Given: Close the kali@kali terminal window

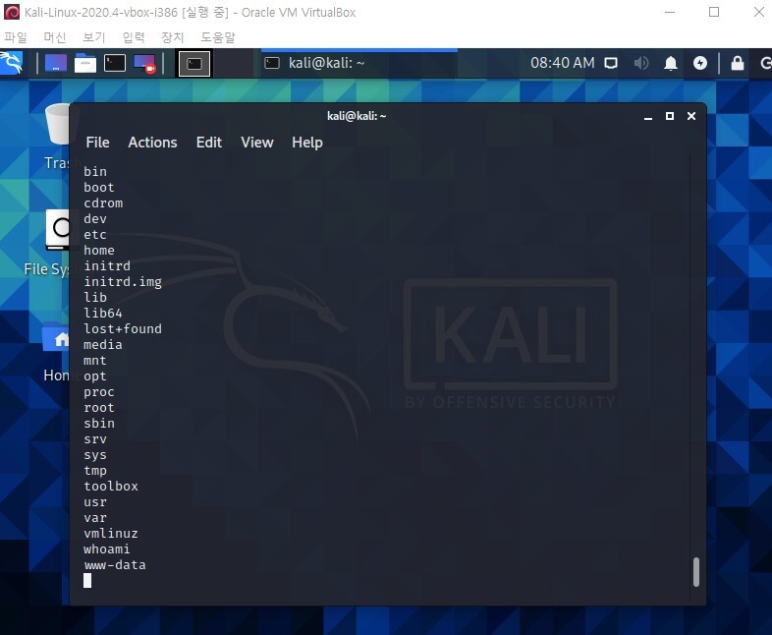Looking at the screenshot, I should point(691,116).
